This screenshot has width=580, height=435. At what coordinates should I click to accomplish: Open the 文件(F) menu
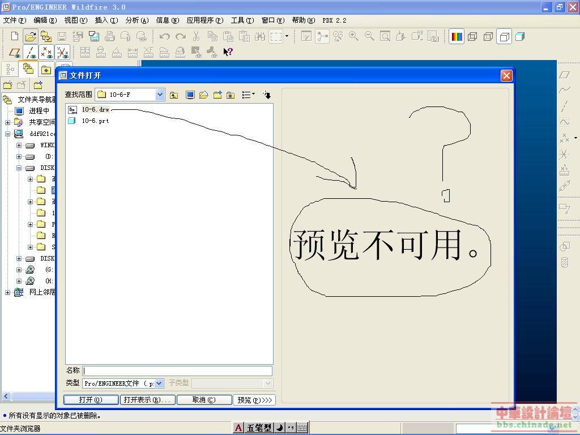[x=15, y=20]
